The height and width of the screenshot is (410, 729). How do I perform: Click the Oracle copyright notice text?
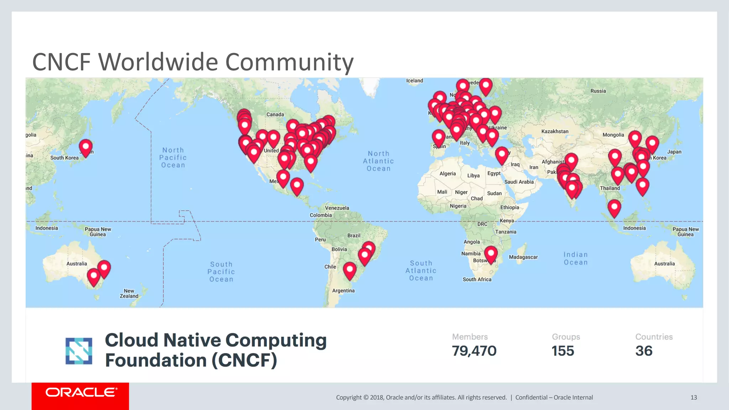(465, 398)
